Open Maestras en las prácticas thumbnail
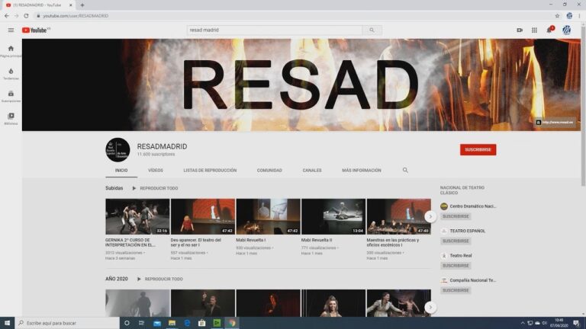 click(x=399, y=217)
